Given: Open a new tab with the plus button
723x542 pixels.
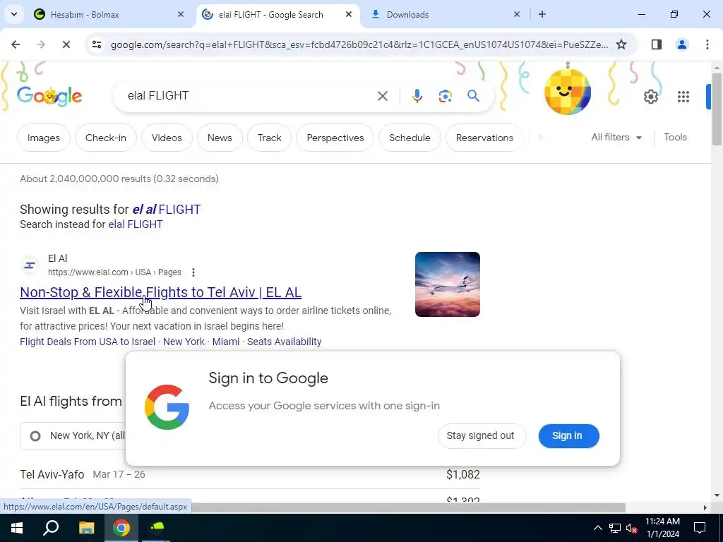Looking at the screenshot, I should pyautogui.click(x=542, y=14).
